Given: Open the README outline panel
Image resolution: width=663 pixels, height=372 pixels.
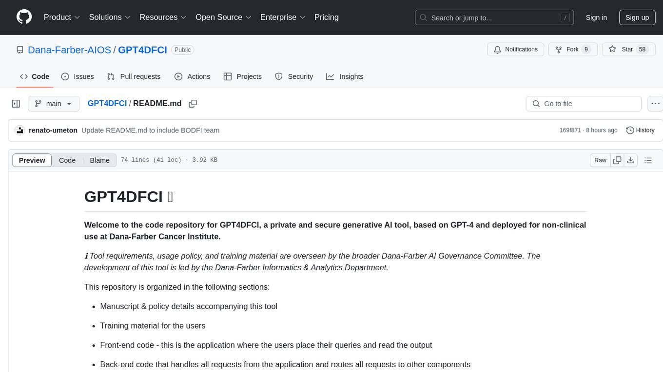Looking at the screenshot, I should (x=648, y=160).
